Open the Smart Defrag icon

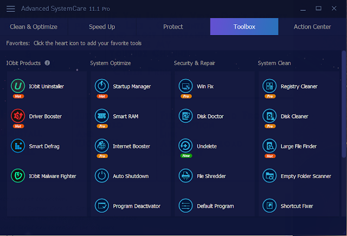[x=18, y=146]
